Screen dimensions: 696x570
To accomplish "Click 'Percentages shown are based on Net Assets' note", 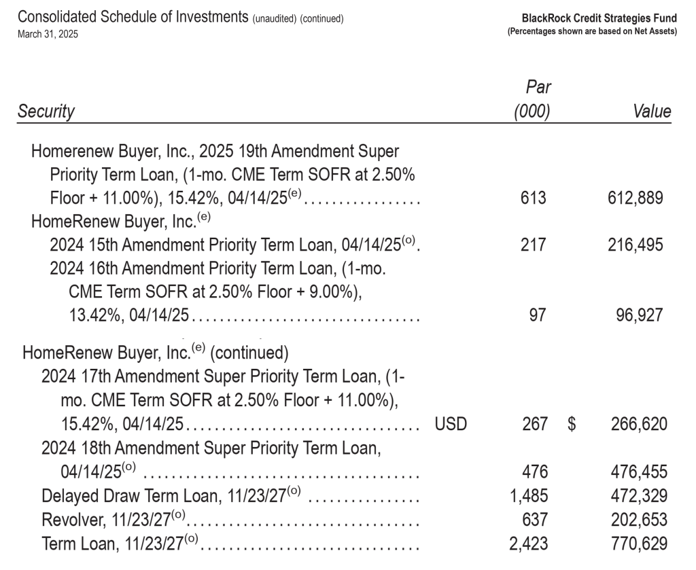I will (592, 31).
